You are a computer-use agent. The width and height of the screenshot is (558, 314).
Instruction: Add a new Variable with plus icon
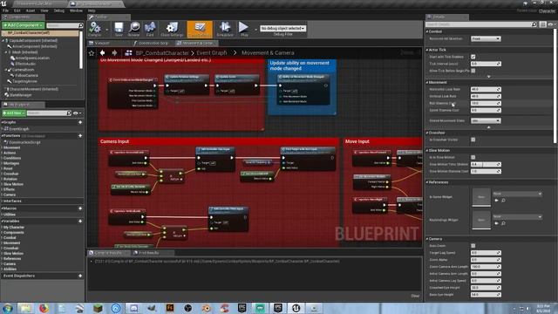coord(80,221)
